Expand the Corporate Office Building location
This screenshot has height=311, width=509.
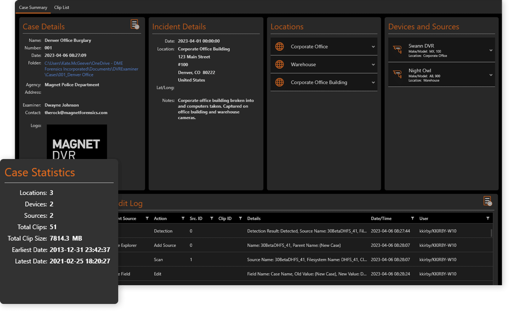pyautogui.click(x=373, y=83)
